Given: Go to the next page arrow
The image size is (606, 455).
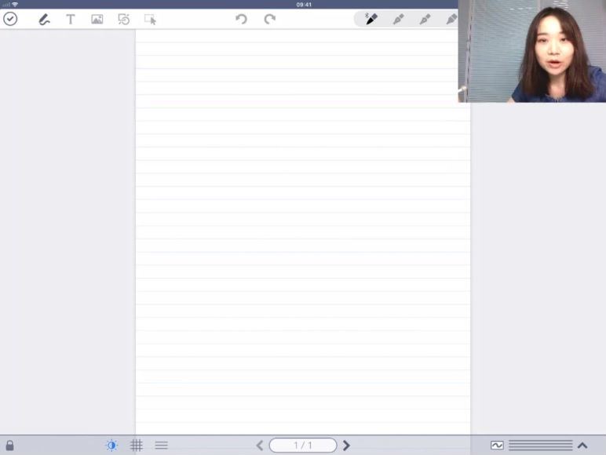Looking at the screenshot, I should (x=347, y=446).
